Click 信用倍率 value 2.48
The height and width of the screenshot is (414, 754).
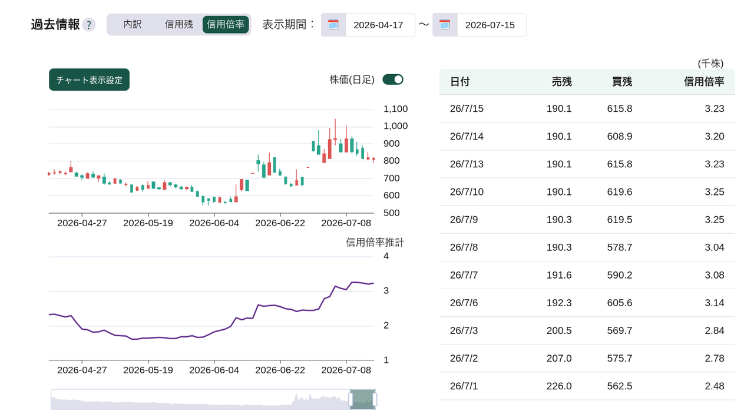(x=715, y=386)
